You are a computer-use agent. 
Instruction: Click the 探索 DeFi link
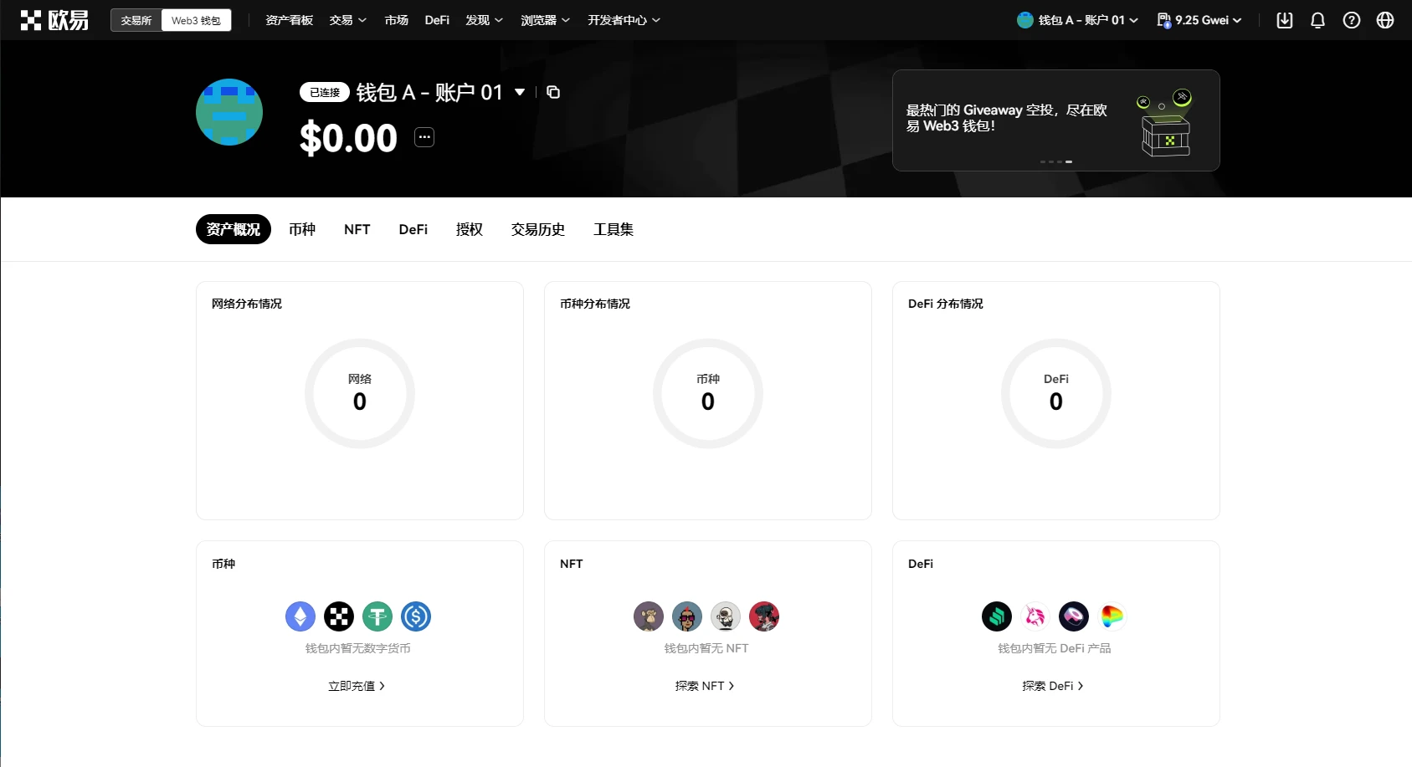tap(1051, 685)
